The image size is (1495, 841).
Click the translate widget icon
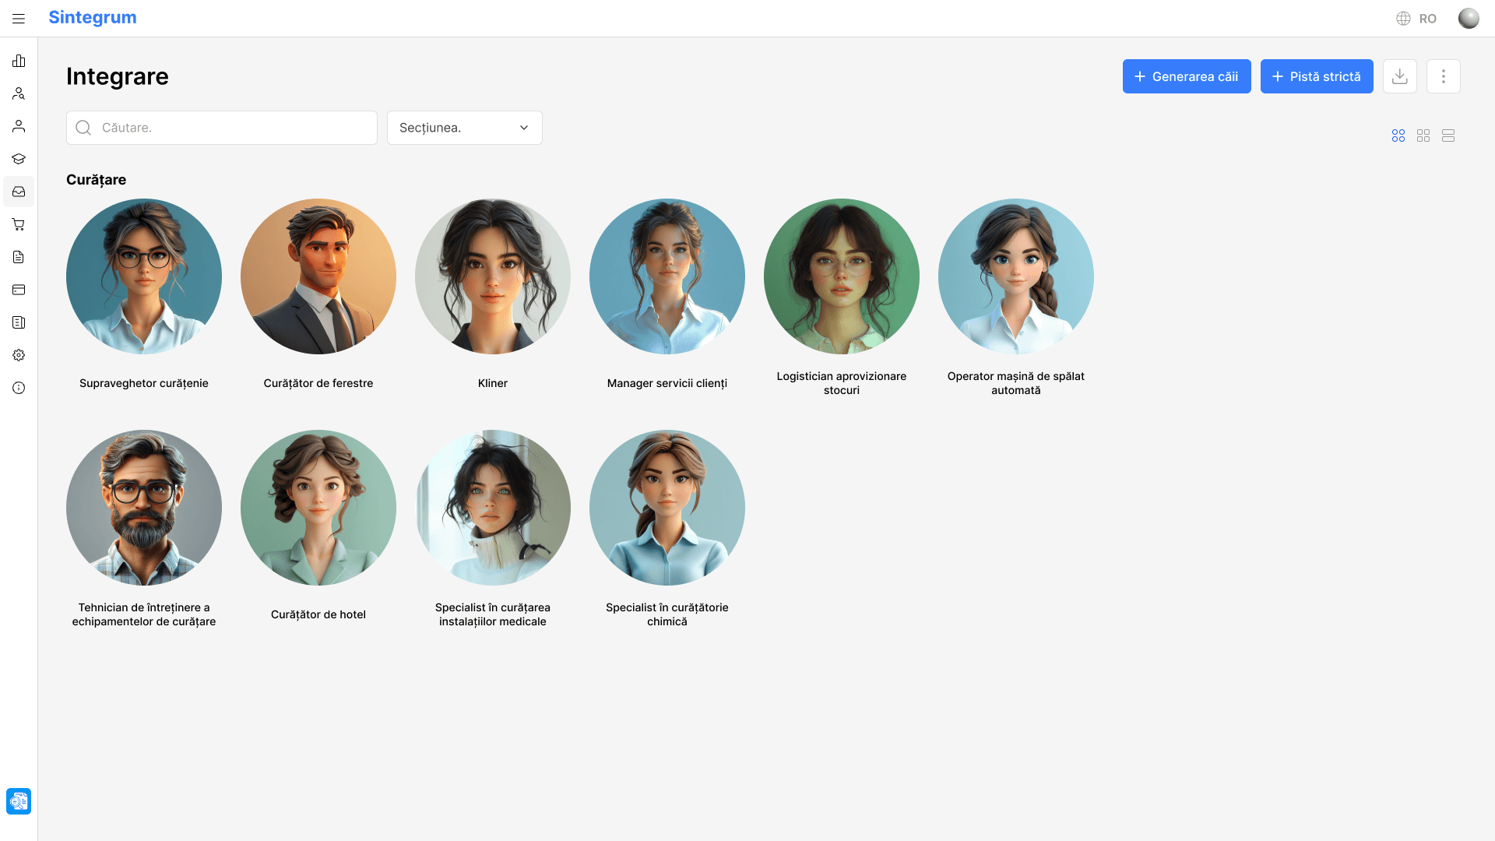[19, 801]
